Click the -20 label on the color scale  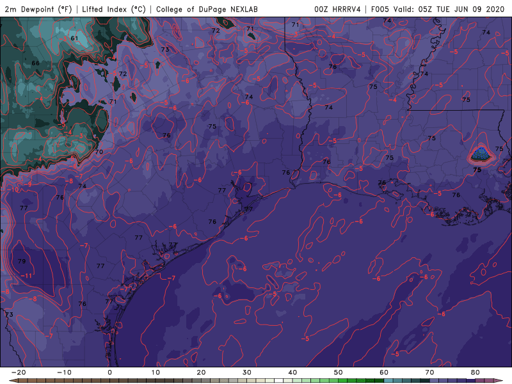coord(19,372)
